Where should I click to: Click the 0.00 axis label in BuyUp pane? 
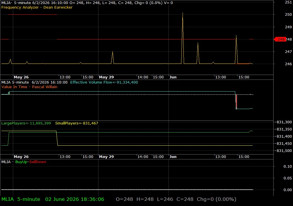click(288, 190)
